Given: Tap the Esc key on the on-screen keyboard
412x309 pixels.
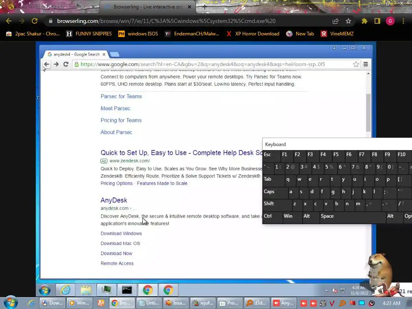Looking at the screenshot, I should pyautogui.click(x=272, y=155).
